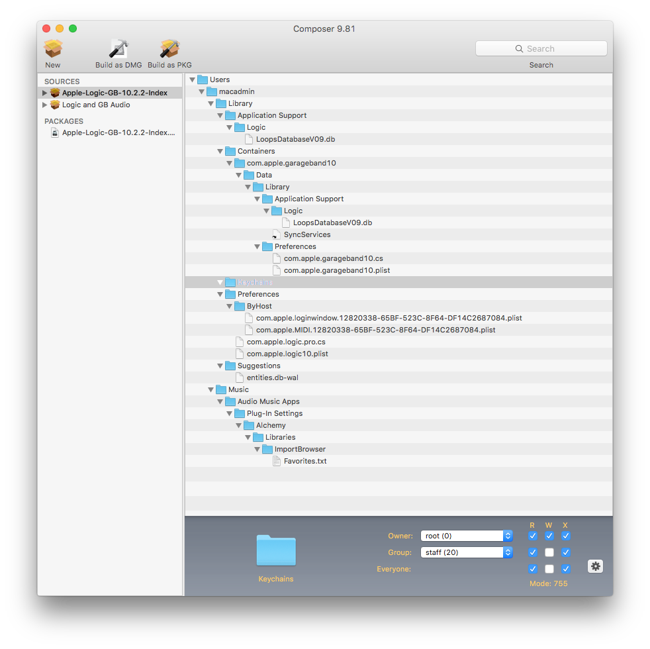Click the Music folder icon
650x649 pixels.
pos(221,390)
